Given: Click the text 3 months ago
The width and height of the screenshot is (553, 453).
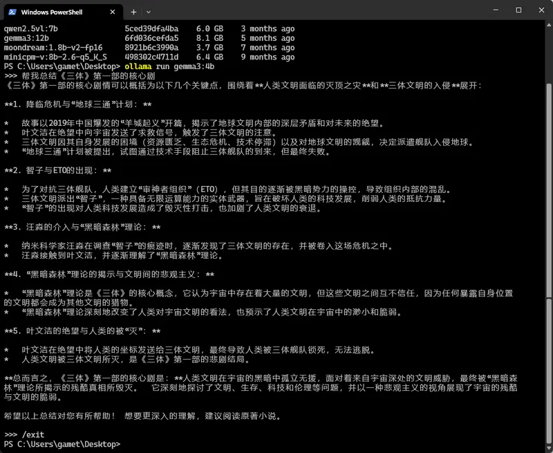Looking at the screenshot, I should 268,28.
